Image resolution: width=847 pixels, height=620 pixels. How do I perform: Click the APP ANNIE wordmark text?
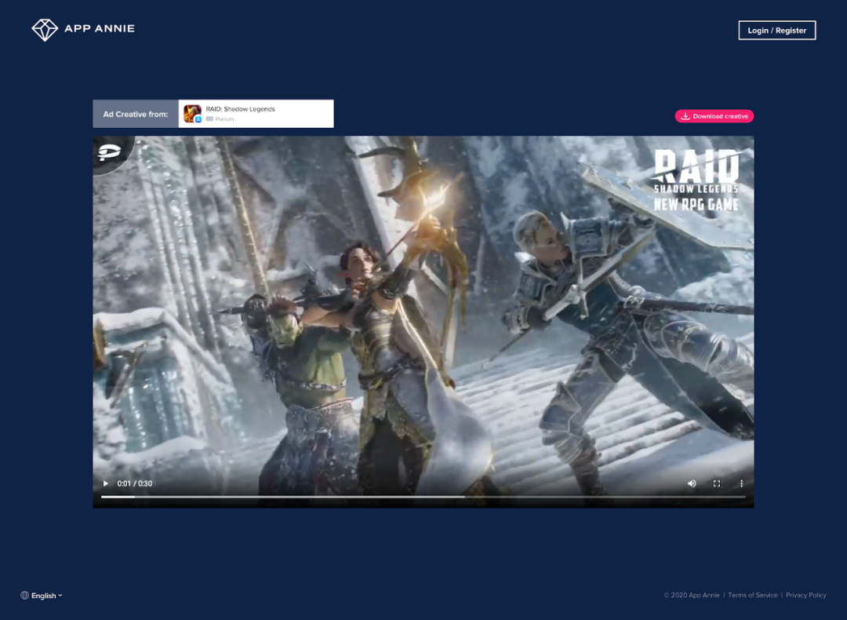(x=100, y=29)
